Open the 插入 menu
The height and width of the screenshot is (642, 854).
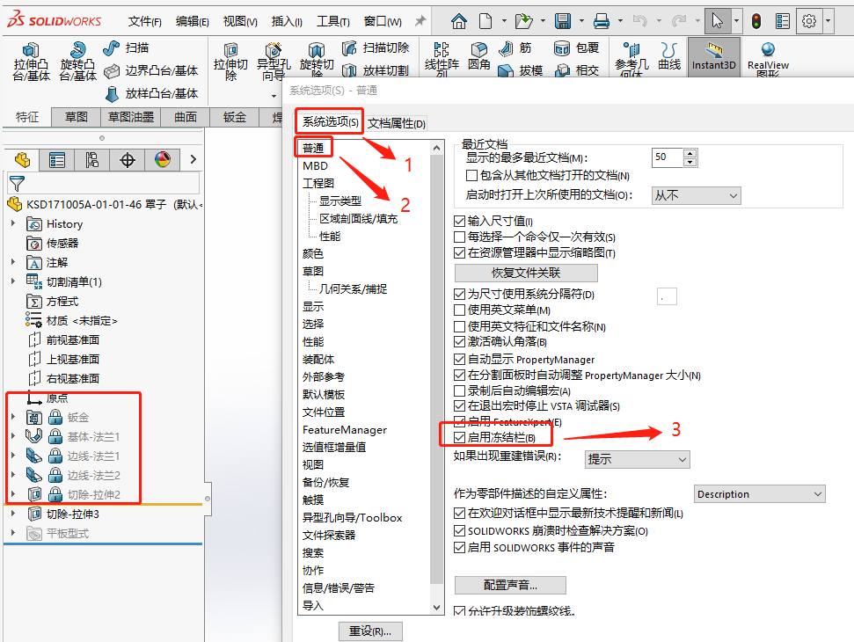287,21
